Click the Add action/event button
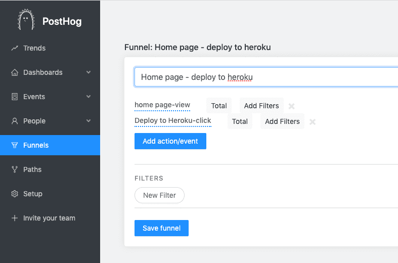Screen dimensions: 398x263 [x=170, y=141]
